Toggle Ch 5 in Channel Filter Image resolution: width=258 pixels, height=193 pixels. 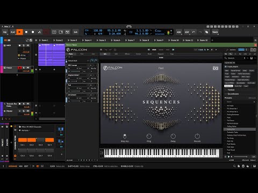point(23,151)
